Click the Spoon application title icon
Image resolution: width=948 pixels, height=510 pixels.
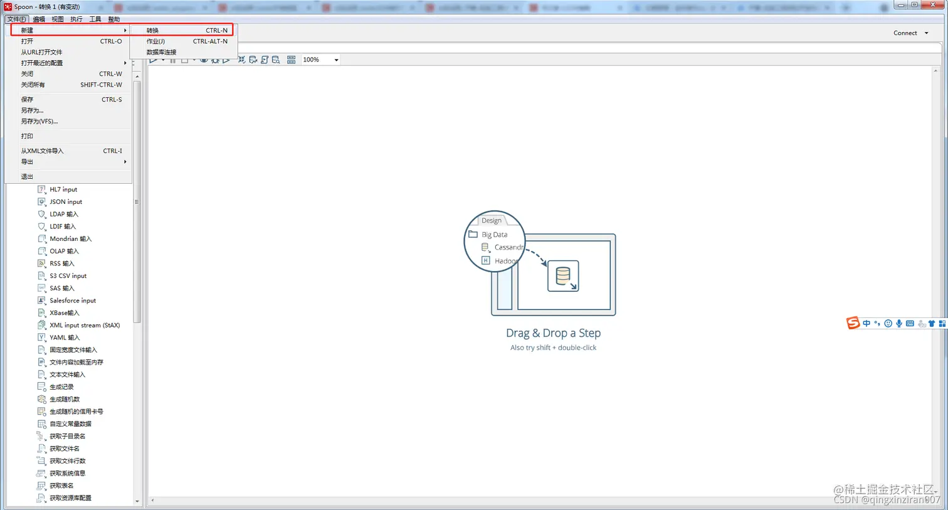point(8,6)
